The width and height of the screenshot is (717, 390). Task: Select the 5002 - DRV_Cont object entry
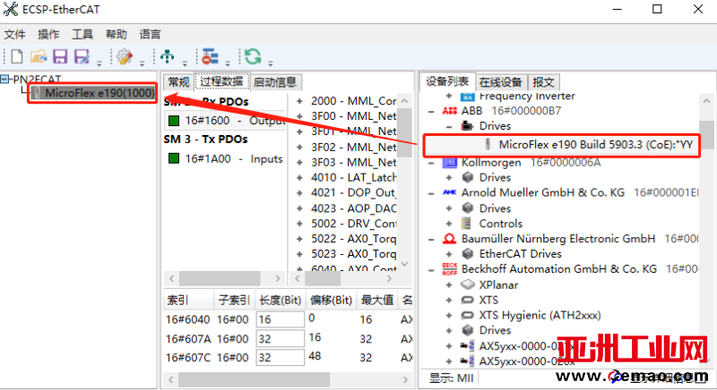(x=353, y=224)
